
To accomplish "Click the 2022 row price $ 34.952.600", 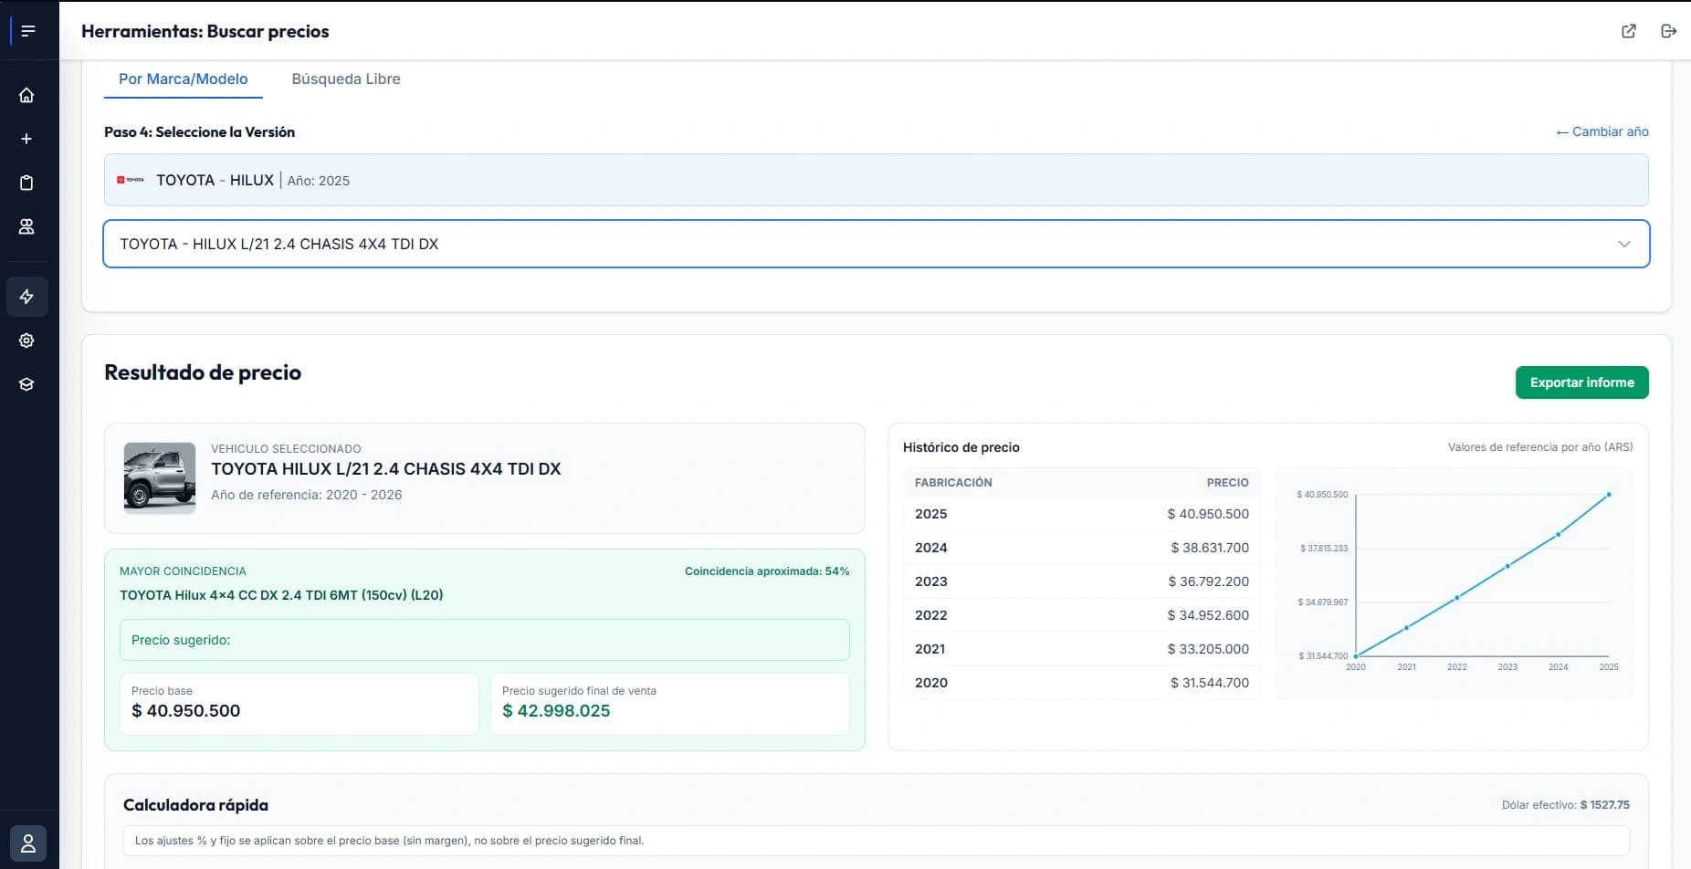I will [1208, 615].
